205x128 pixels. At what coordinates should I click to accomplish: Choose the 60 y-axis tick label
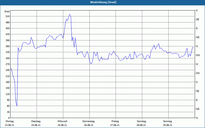8,106
